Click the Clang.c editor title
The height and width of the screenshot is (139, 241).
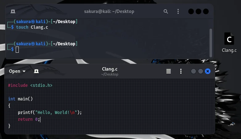[x=110, y=69]
